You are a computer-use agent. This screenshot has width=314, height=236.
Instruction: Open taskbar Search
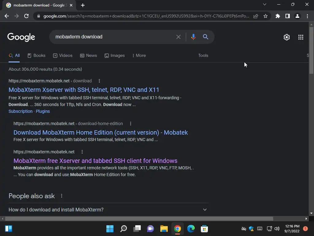[x=123, y=229]
